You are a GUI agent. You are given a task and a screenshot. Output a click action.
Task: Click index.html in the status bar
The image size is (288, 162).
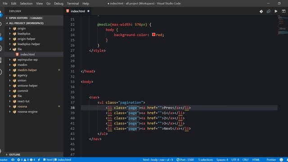point(63,160)
